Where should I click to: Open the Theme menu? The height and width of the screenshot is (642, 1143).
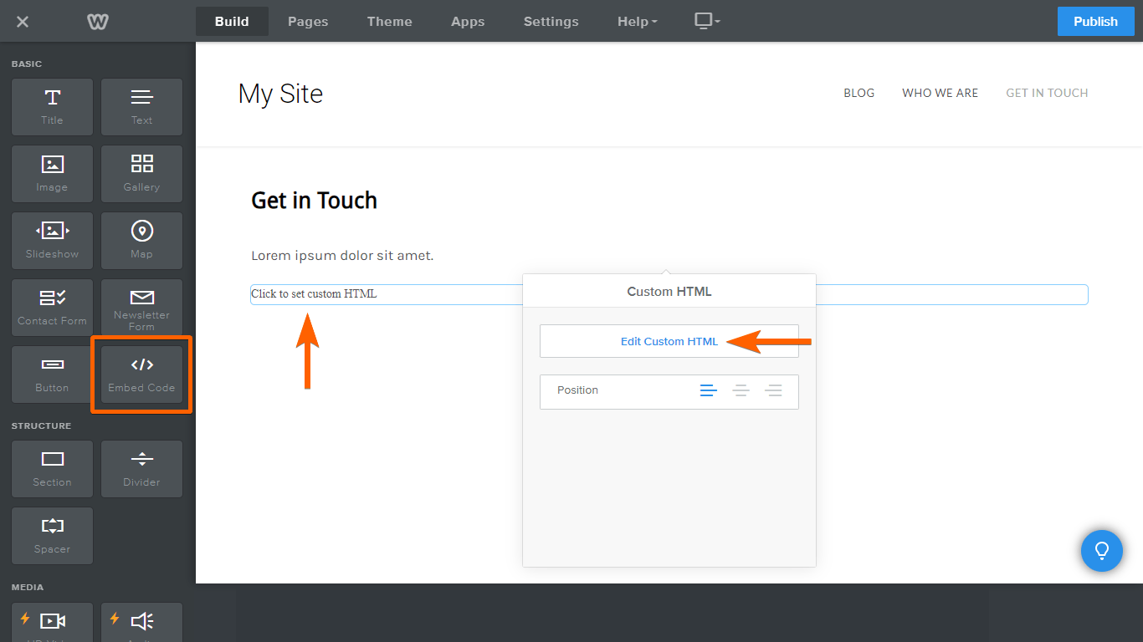tap(389, 22)
